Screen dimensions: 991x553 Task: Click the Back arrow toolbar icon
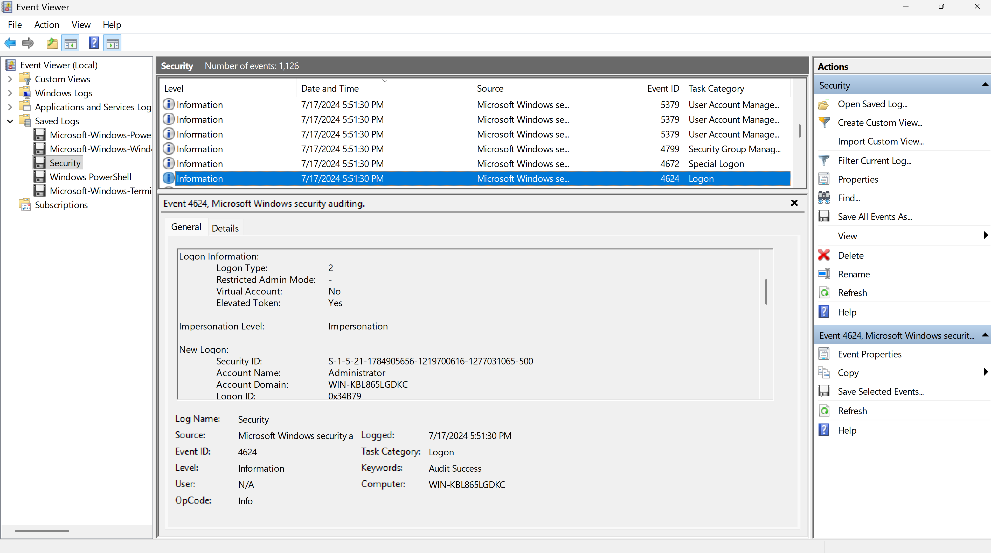click(x=10, y=43)
